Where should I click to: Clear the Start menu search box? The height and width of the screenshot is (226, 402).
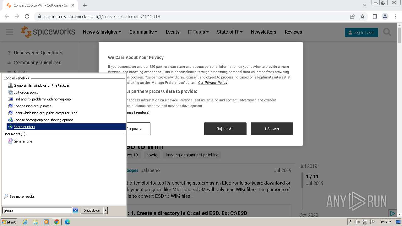75,211
